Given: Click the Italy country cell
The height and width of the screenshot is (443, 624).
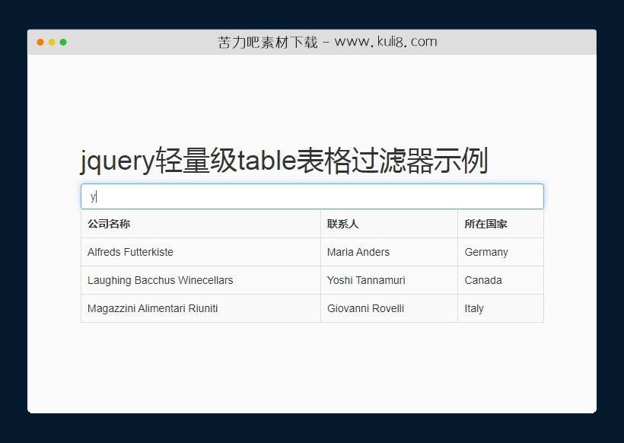Looking at the screenshot, I should click(473, 308).
